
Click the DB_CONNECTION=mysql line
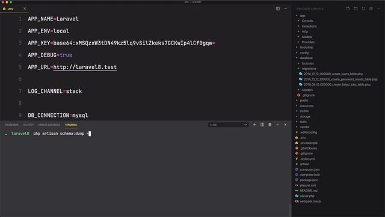58,115
